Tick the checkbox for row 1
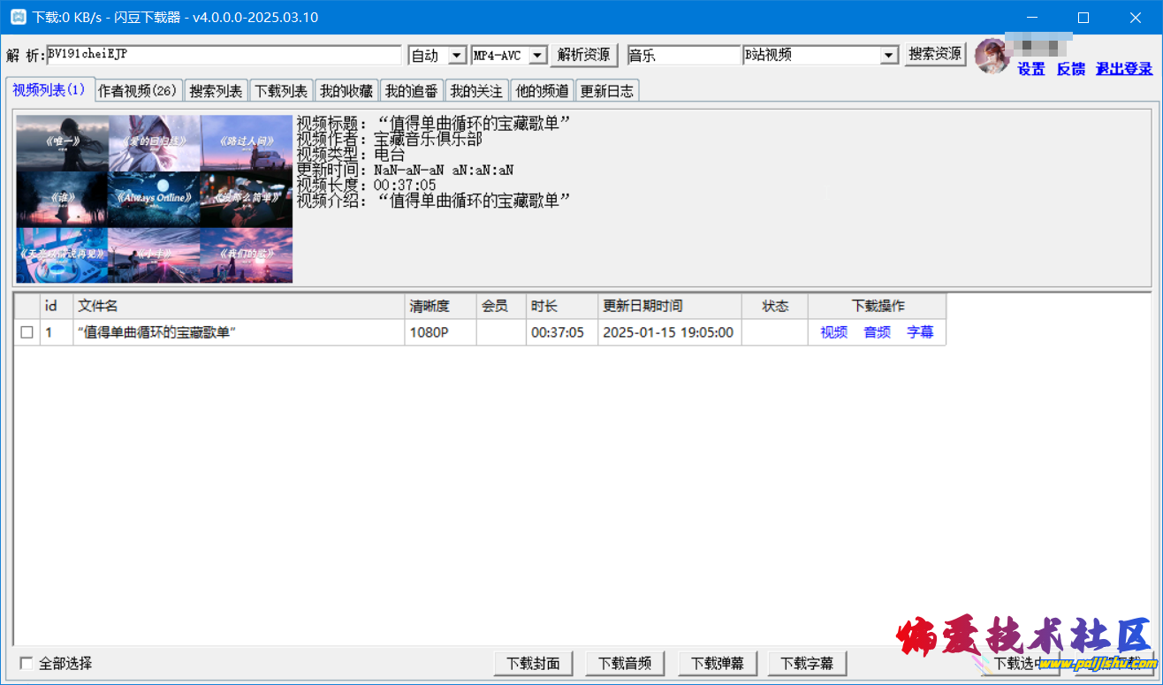1163x685 pixels. [x=27, y=332]
